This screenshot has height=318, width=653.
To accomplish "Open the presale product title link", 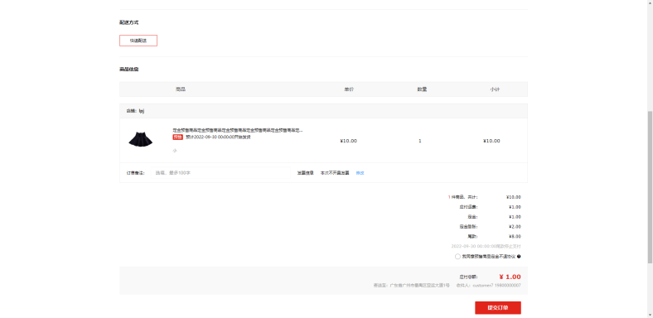I will (x=237, y=130).
